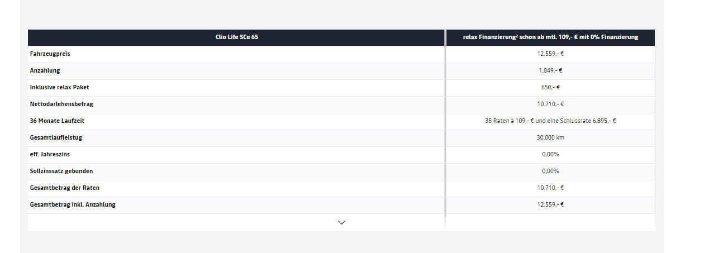The height and width of the screenshot is (253, 718).
Task: Select the Gesamtbetrag der Raten label
Action: click(65, 188)
